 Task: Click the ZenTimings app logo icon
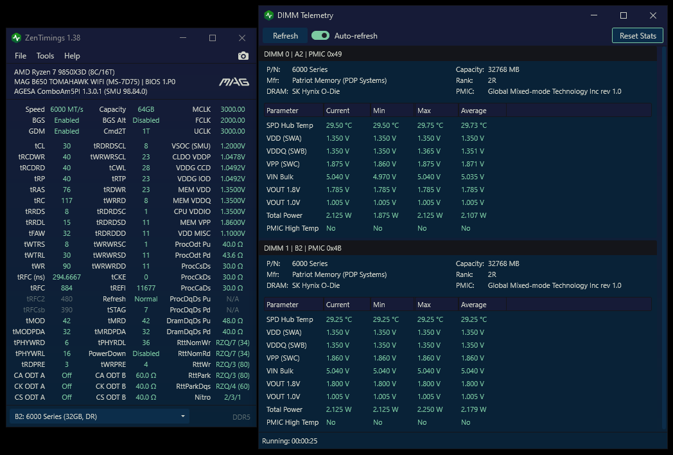16,38
